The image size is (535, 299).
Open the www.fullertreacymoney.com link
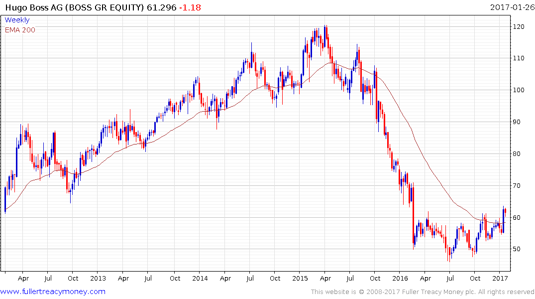coord(53,292)
